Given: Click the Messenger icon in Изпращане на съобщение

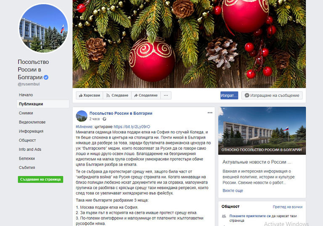Looking at the screenshot, I should pyautogui.click(x=247, y=95).
